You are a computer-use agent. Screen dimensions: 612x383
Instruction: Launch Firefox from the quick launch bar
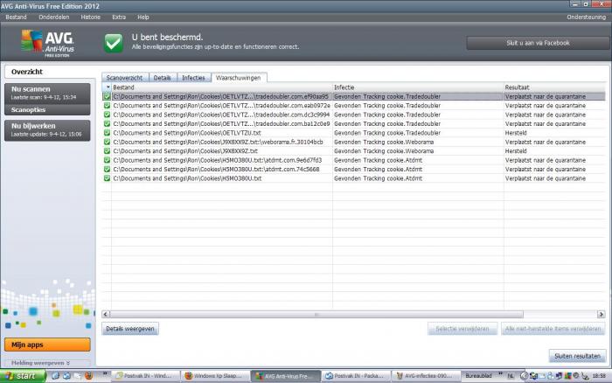(88, 376)
